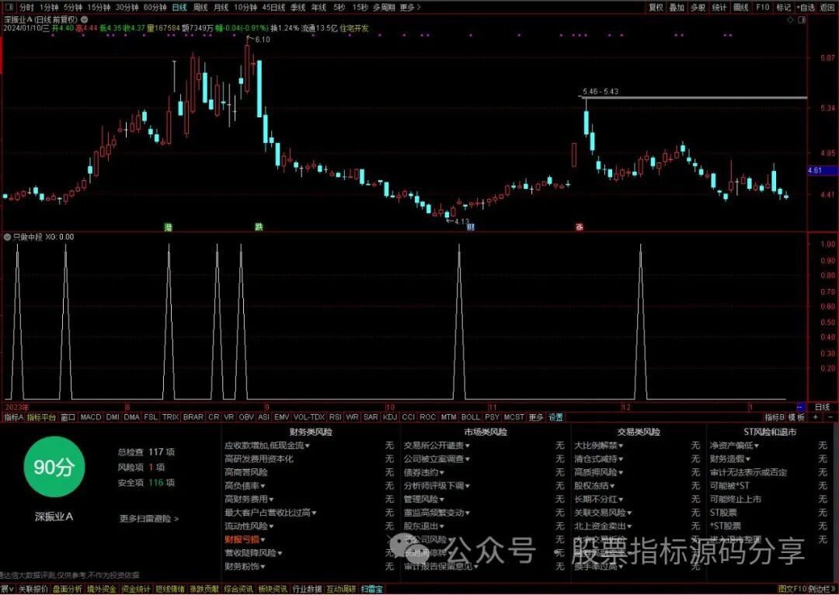This screenshot has height=595, width=839.
Task: Expand 债券违约 risk item
Action: pyautogui.click(x=424, y=472)
